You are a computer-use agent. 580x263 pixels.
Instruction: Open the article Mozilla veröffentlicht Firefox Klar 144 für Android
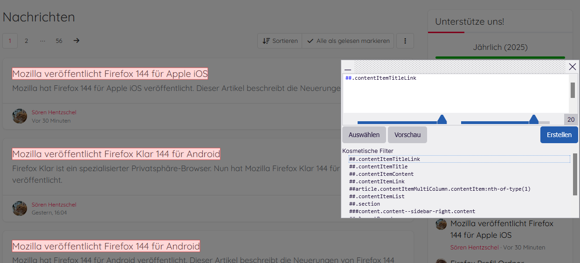tap(116, 154)
